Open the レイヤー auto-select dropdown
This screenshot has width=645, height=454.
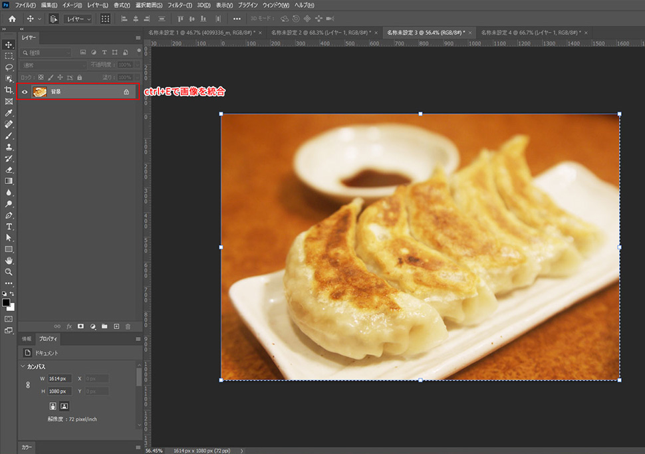tap(78, 19)
